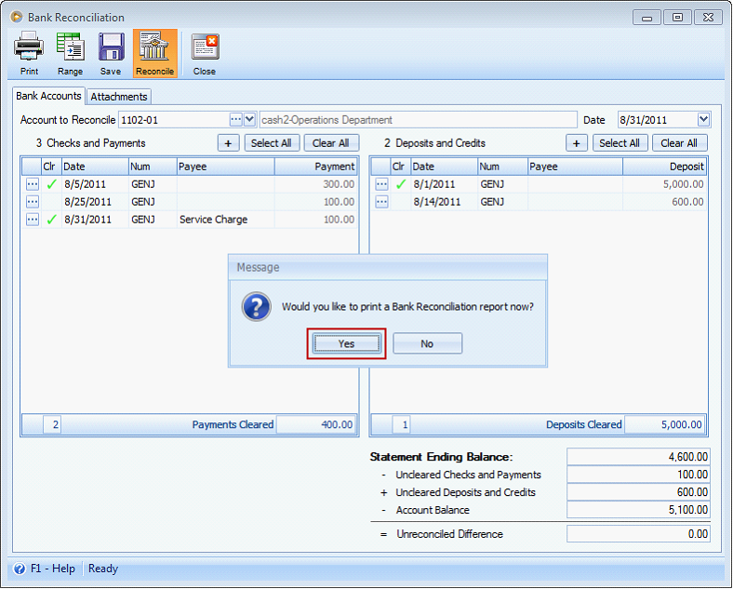This screenshot has height=589, width=733.
Task: Click the Close toolbar icon
Action: pos(205,53)
